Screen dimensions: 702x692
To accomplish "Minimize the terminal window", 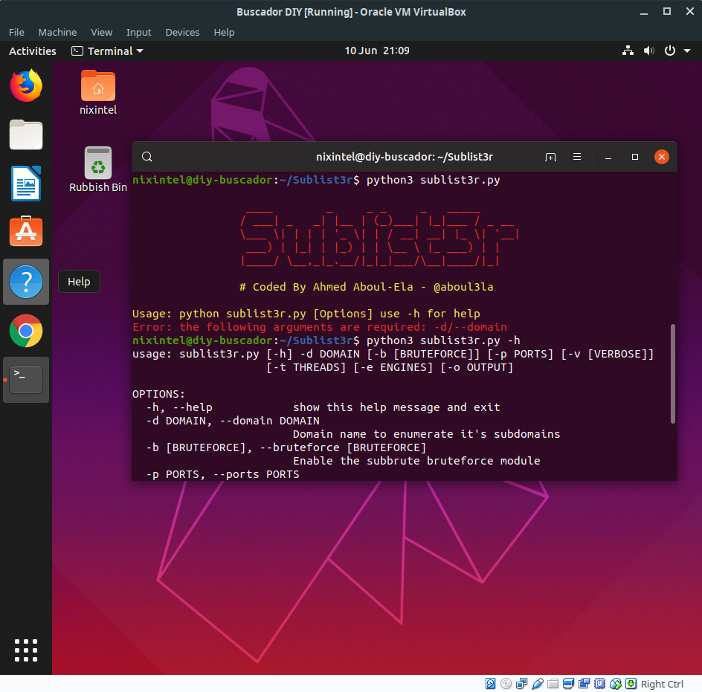I will coord(608,157).
